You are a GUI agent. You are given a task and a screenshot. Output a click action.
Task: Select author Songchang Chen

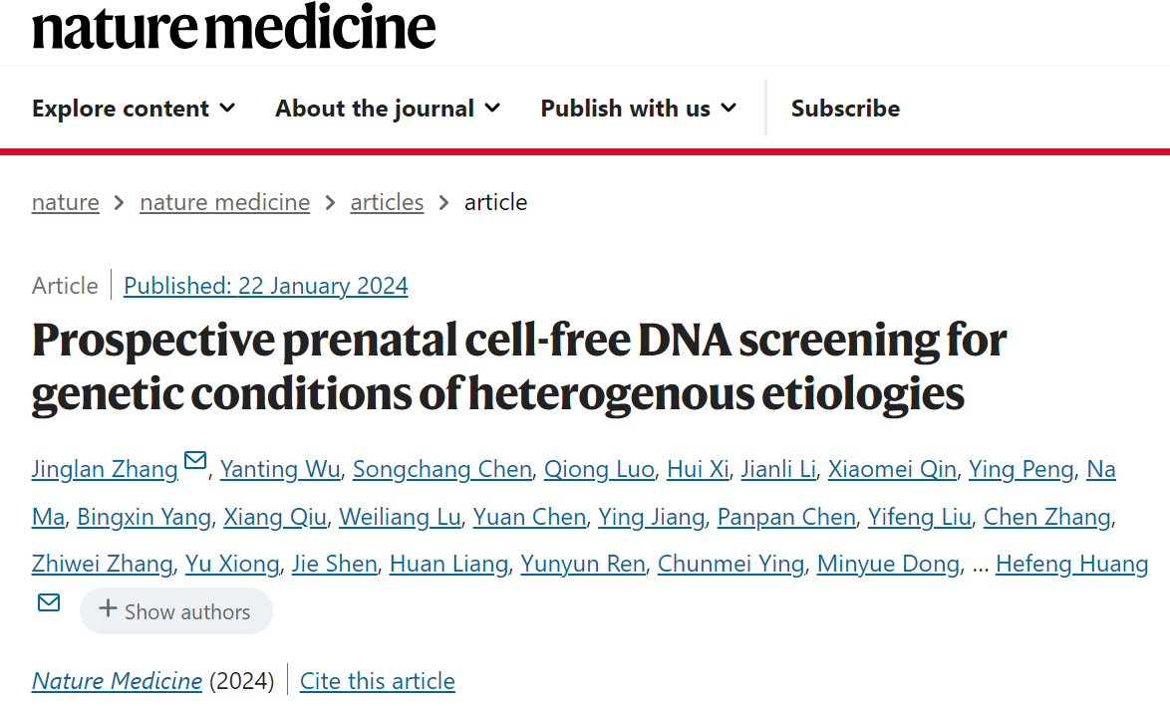[442, 469]
